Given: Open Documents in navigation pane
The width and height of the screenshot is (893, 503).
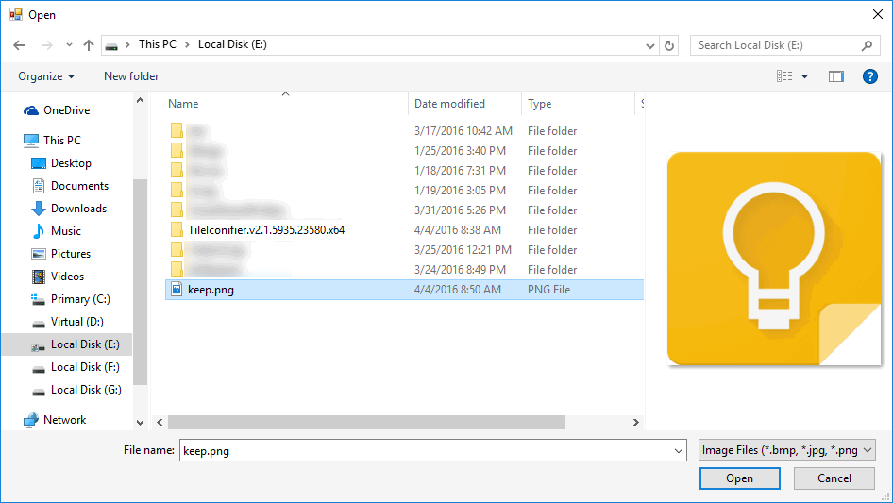Looking at the screenshot, I should [x=79, y=186].
